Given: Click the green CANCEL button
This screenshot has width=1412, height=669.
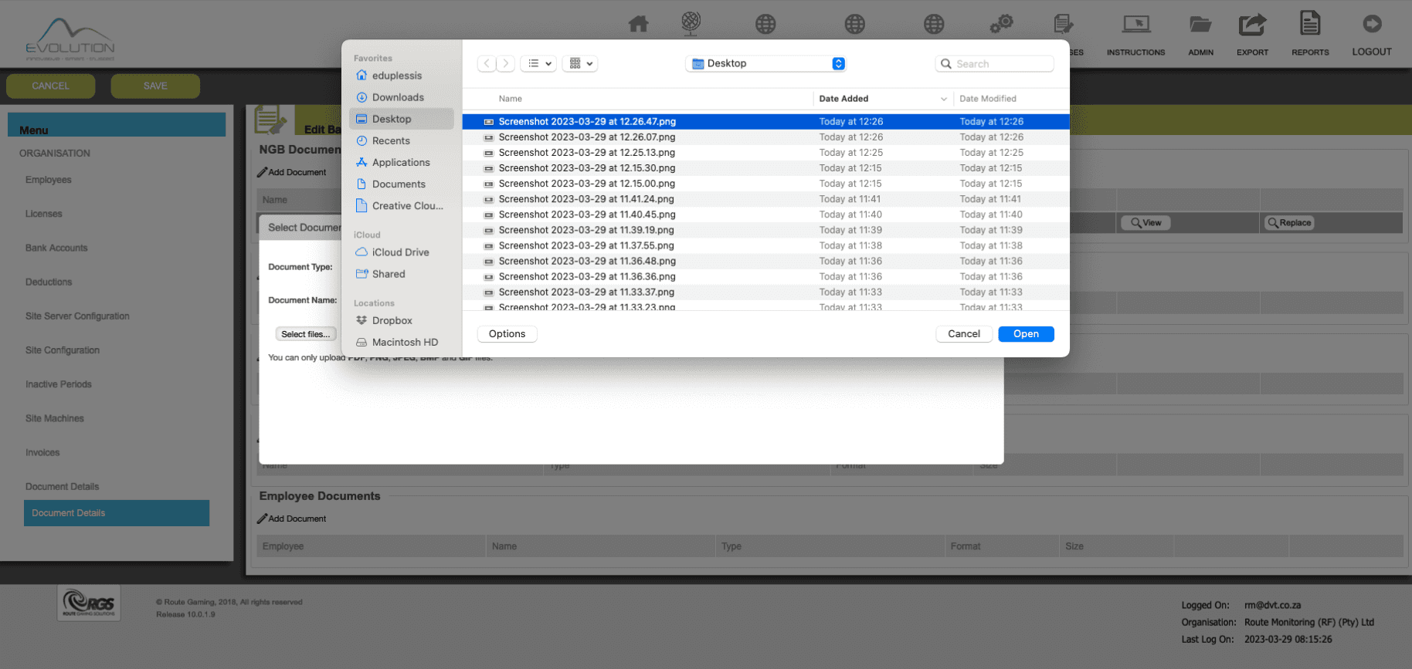Looking at the screenshot, I should click(50, 86).
